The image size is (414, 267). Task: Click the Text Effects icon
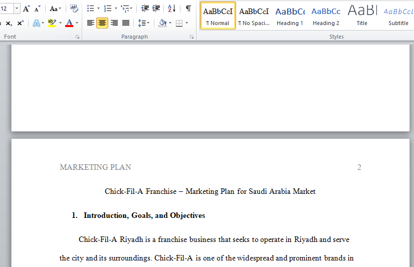click(36, 23)
